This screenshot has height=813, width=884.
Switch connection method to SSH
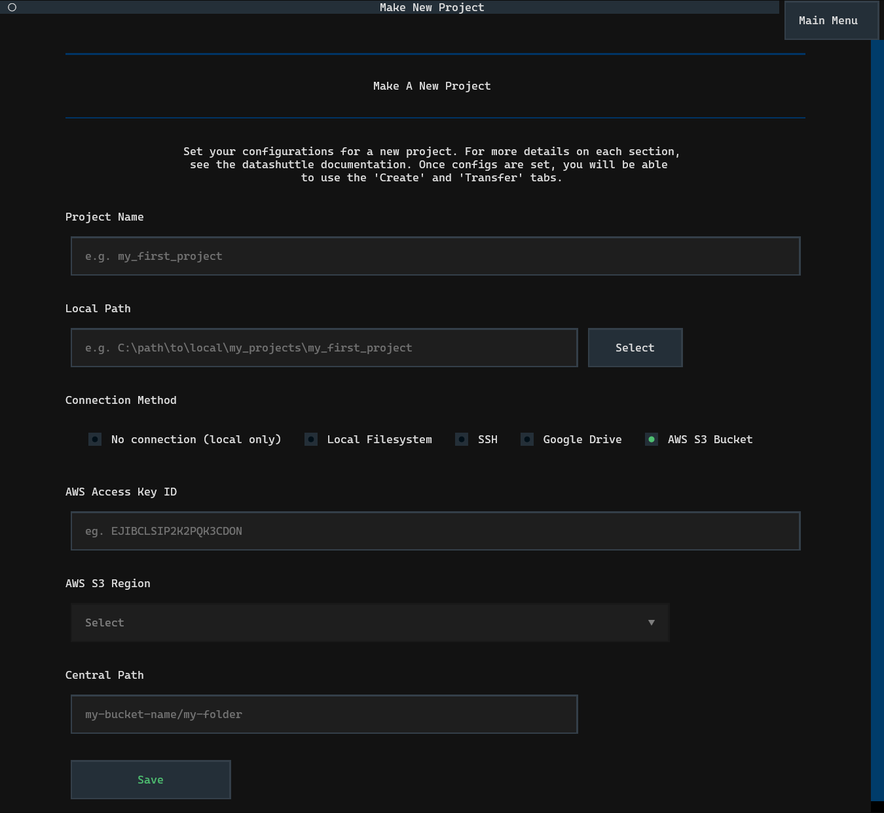pos(462,439)
